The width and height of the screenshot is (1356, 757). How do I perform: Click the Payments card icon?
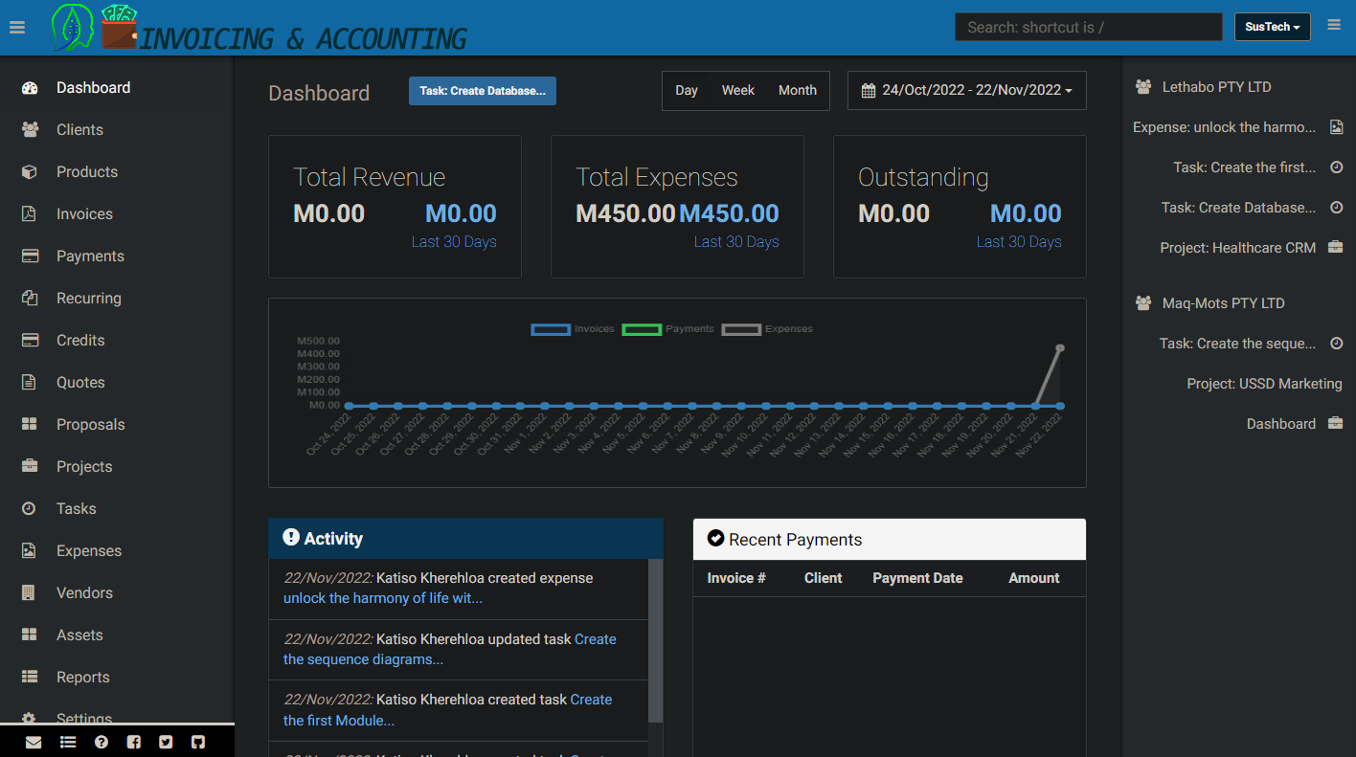[30, 256]
